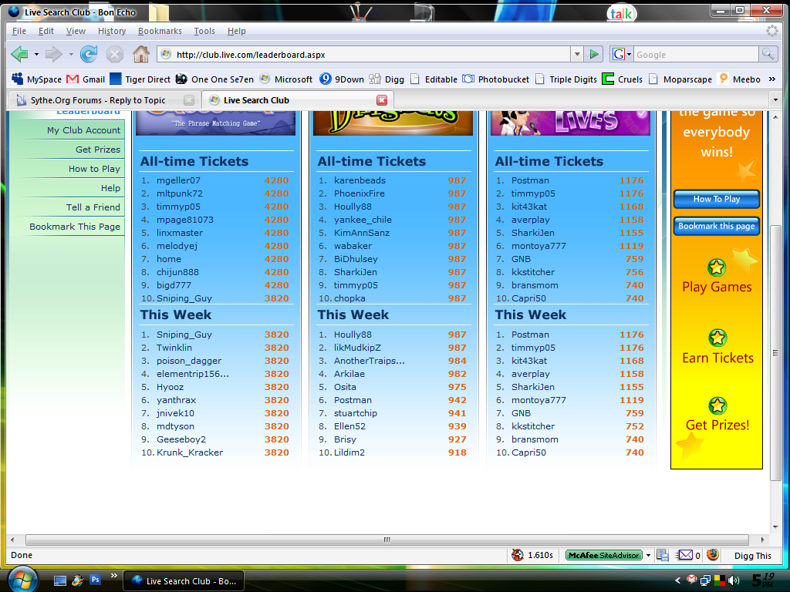Open the Edit menu

pos(46,31)
